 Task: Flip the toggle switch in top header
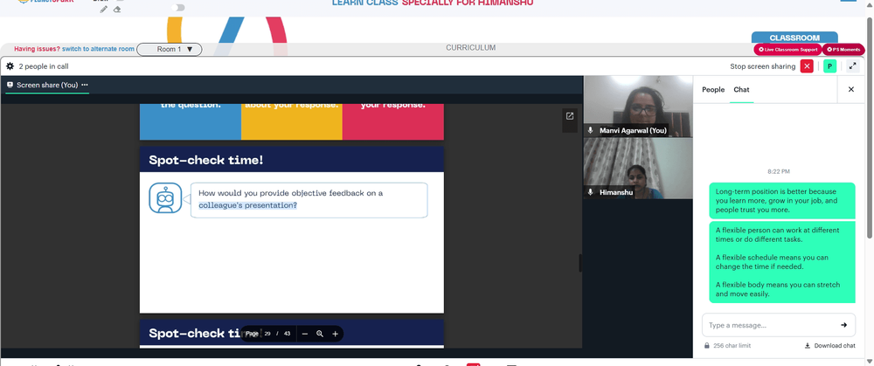(178, 7)
